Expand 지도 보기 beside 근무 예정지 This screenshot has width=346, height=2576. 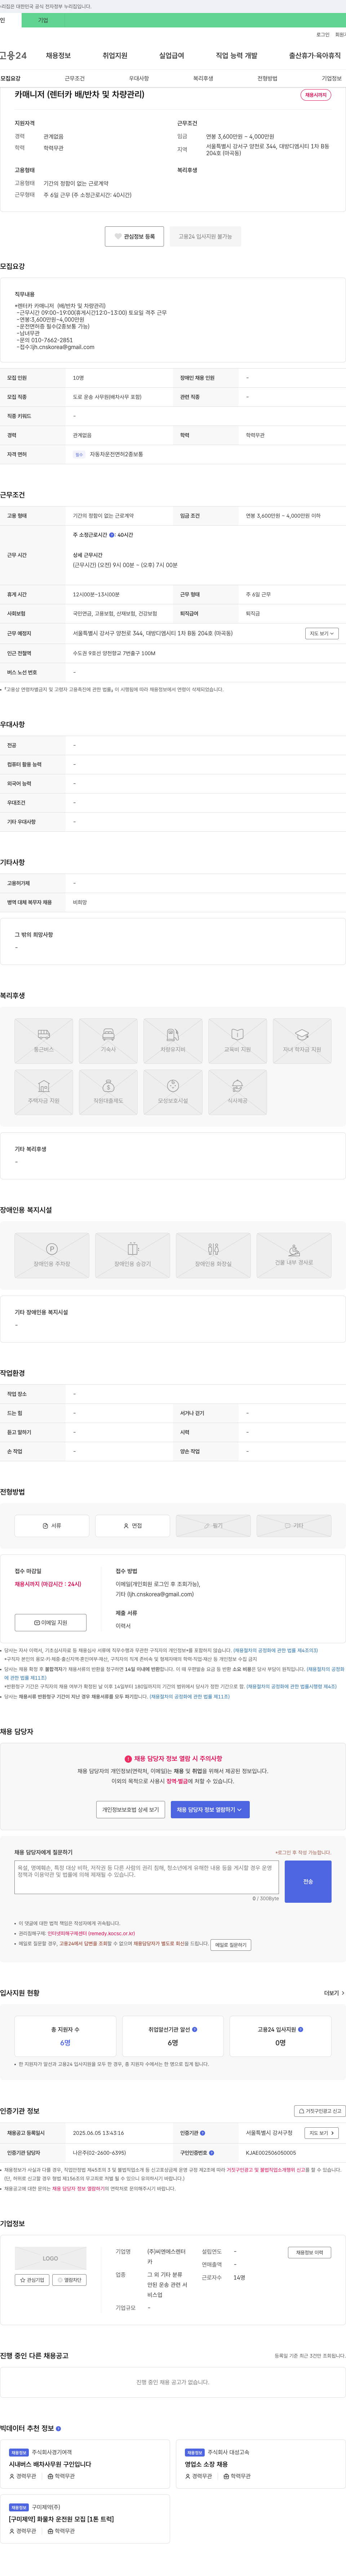(x=322, y=633)
